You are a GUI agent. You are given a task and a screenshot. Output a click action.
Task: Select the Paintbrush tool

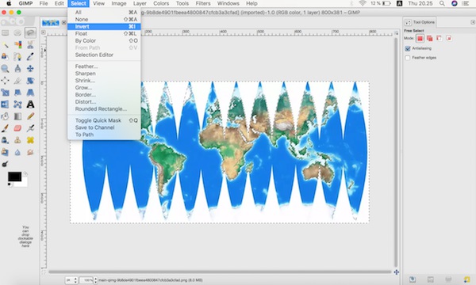click(x=6, y=128)
